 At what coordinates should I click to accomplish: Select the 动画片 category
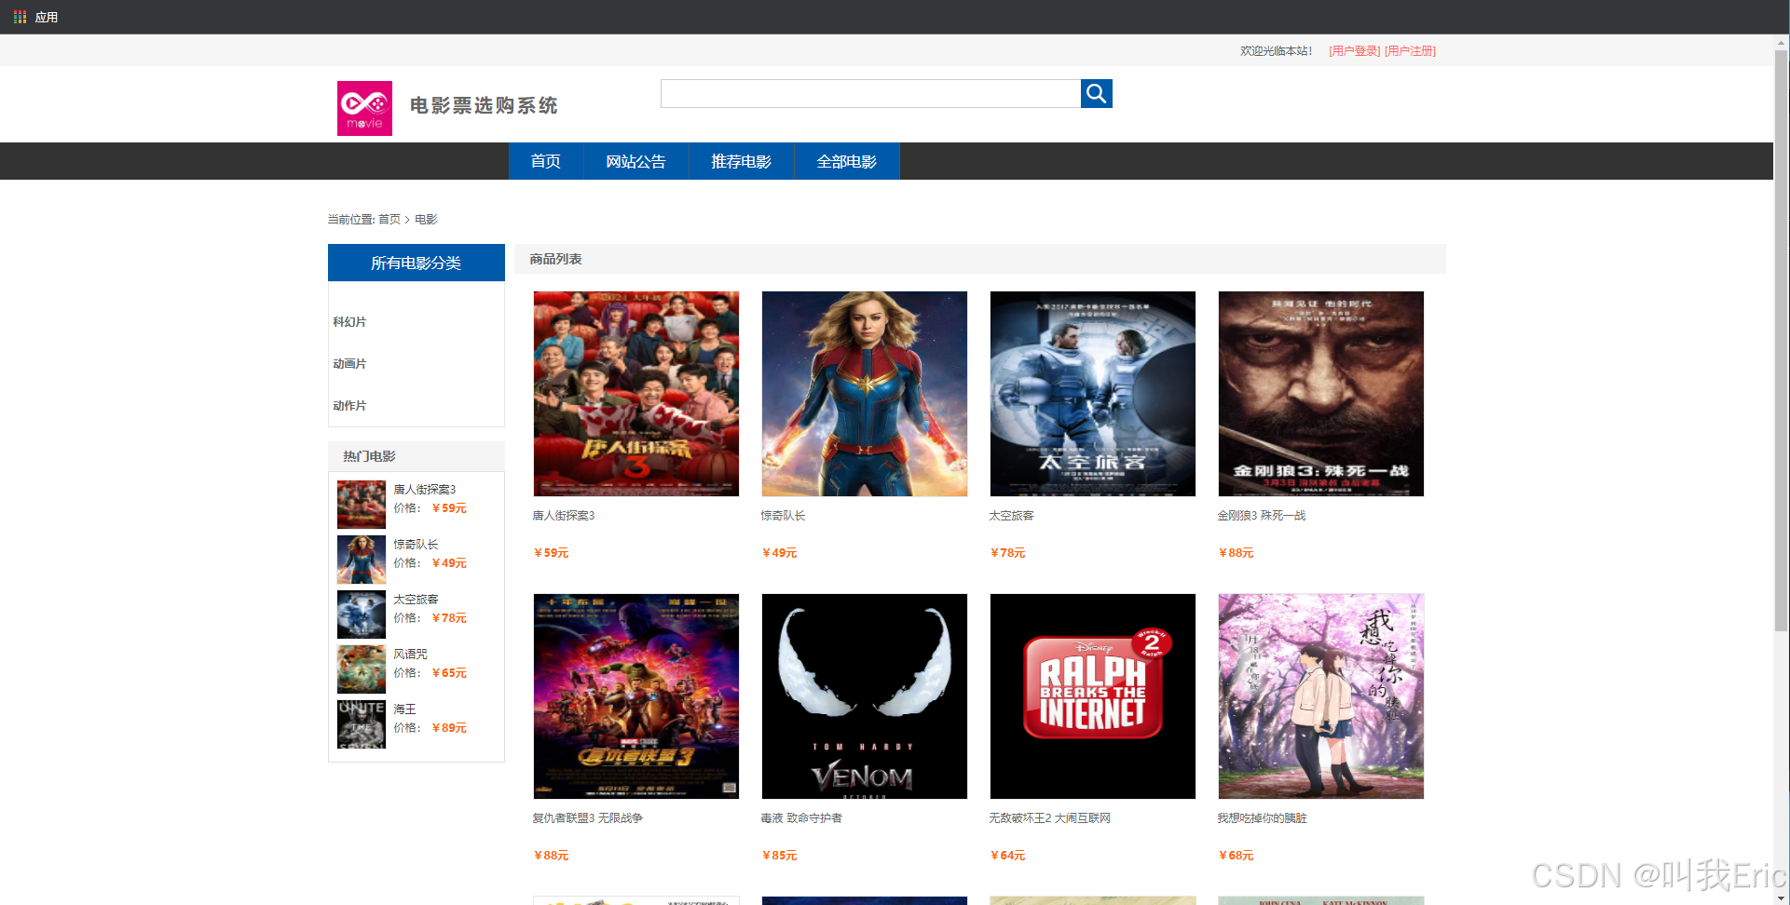tap(349, 364)
